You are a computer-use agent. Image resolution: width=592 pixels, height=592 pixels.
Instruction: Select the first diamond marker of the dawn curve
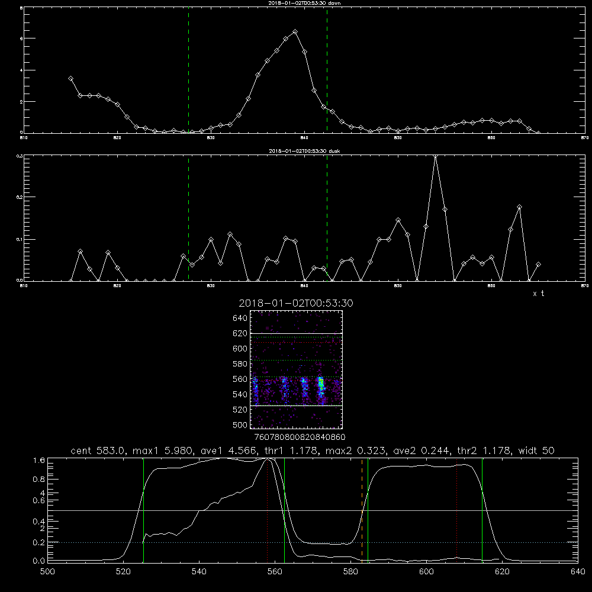pyautogui.click(x=70, y=79)
